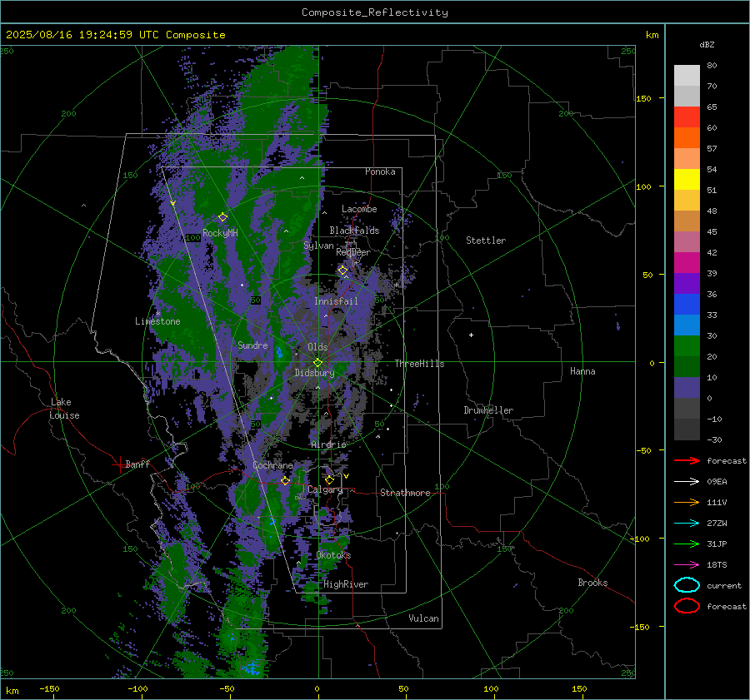This screenshot has height=700, width=750.
Task: Click the Limestone label on the map
Action: tap(157, 321)
